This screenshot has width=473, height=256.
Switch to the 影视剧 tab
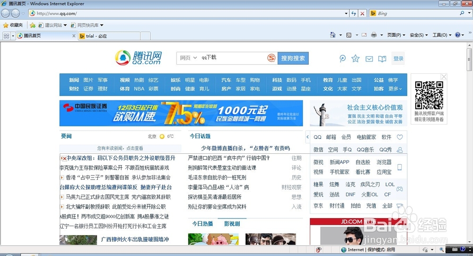pos(232,224)
